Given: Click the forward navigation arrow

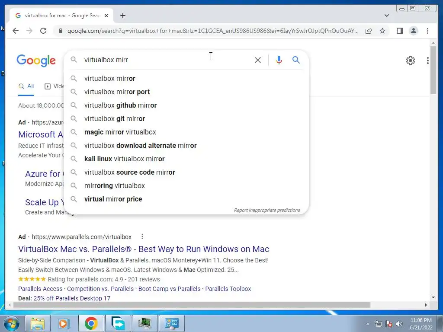Looking at the screenshot, I should (x=29, y=31).
